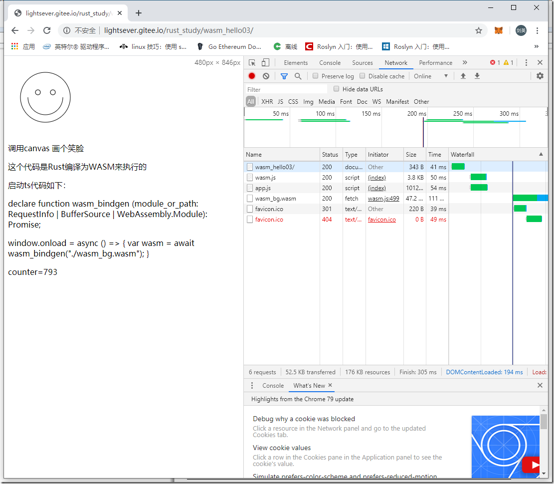This screenshot has width=554, height=484.
Task: Export HAR file via download icon
Action: (477, 76)
